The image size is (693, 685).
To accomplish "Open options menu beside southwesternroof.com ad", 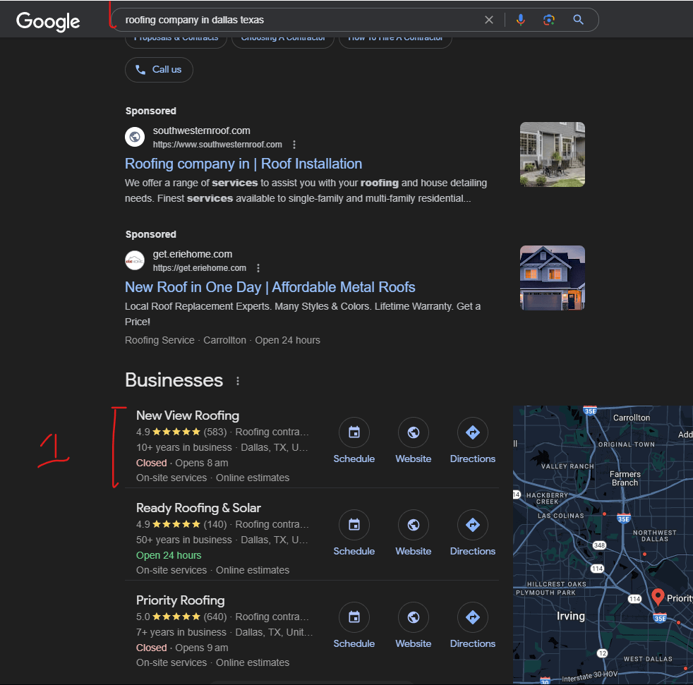I will 294,145.
